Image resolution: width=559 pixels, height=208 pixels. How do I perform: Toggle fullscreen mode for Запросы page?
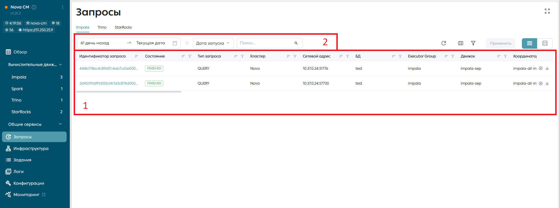coord(547,11)
